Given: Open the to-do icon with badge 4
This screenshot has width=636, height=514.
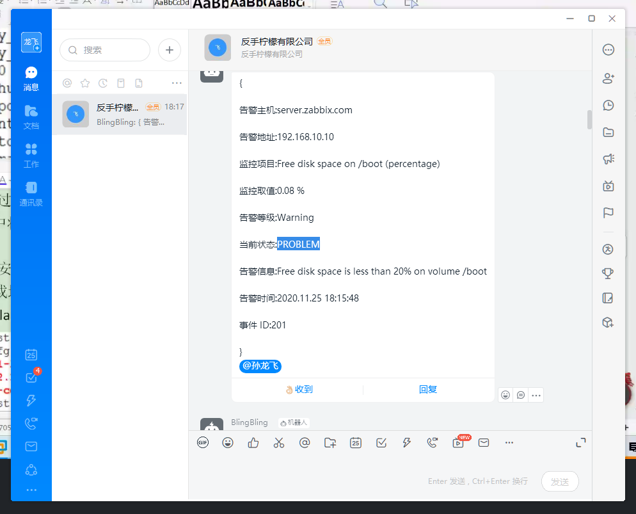Looking at the screenshot, I should 31,377.
